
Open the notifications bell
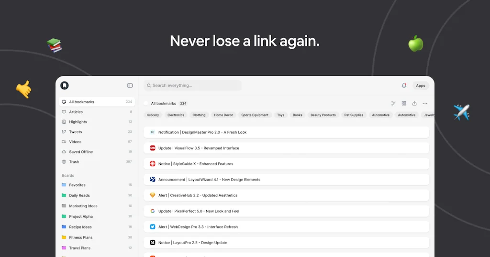click(404, 86)
